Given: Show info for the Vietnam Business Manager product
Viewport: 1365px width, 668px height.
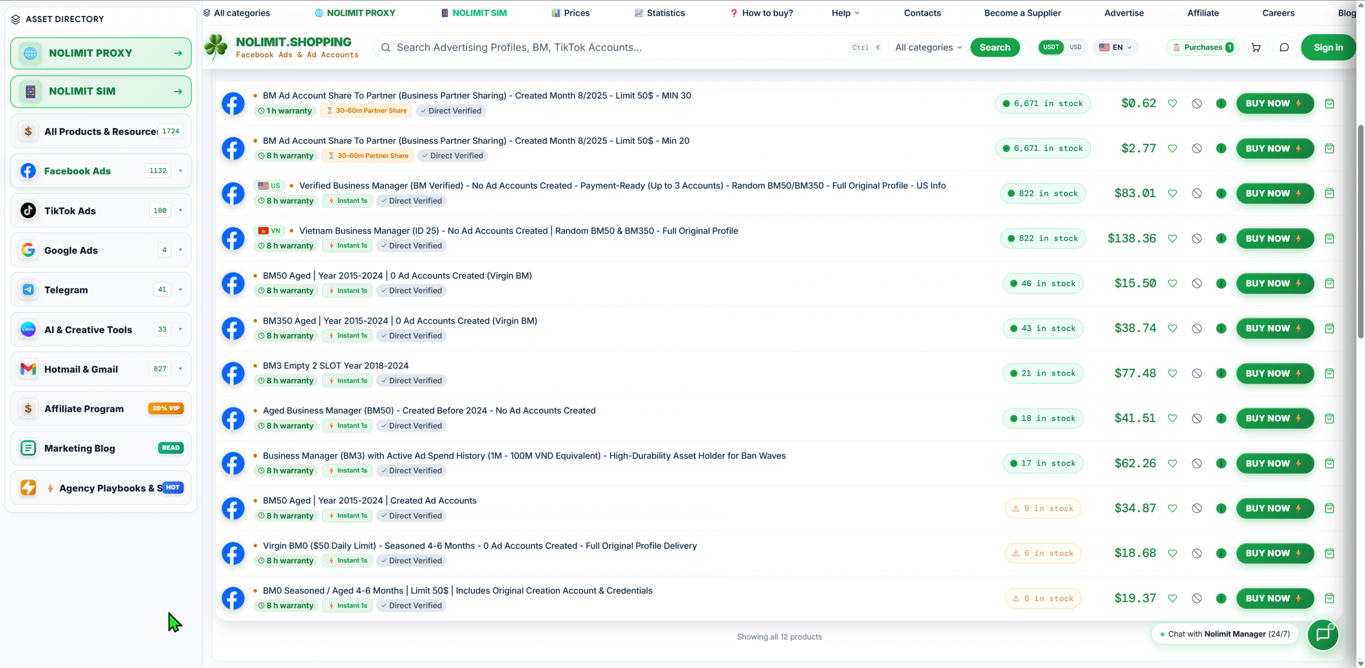Looking at the screenshot, I should pyautogui.click(x=1221, y=238).
